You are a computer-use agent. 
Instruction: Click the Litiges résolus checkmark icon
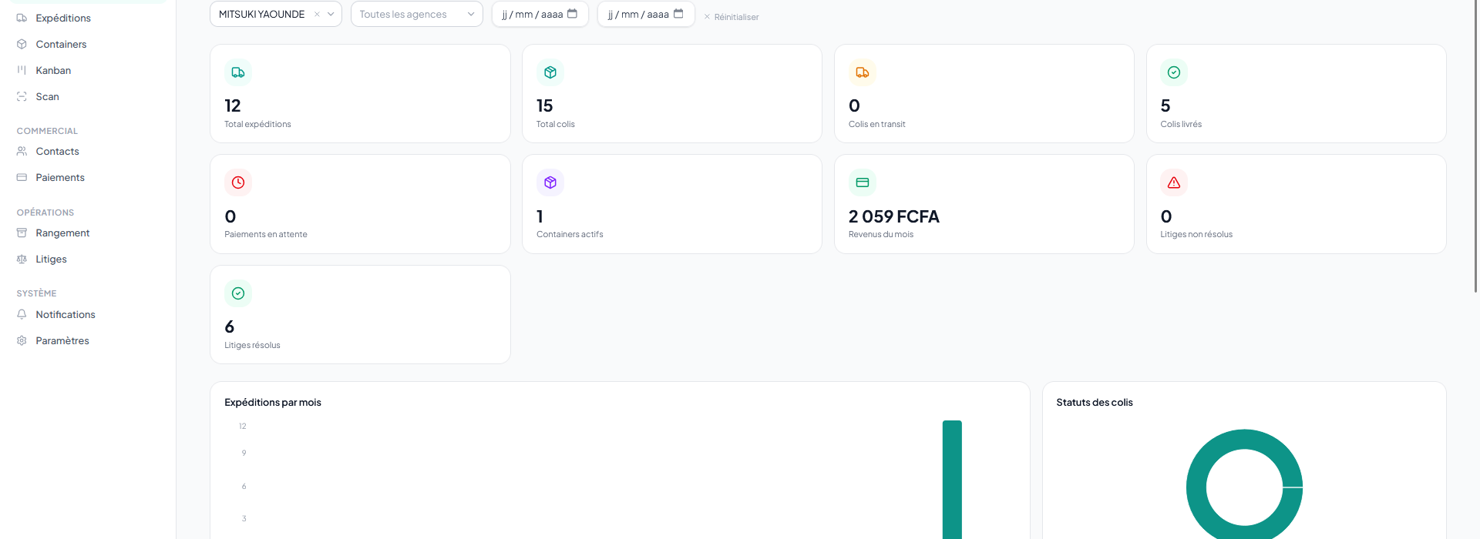pyautogui.click(x=238, y=293)
